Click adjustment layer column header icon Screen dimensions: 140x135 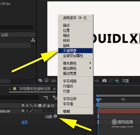click(48, 106)
